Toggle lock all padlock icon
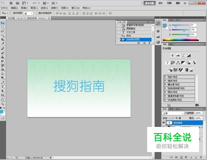 180,118
